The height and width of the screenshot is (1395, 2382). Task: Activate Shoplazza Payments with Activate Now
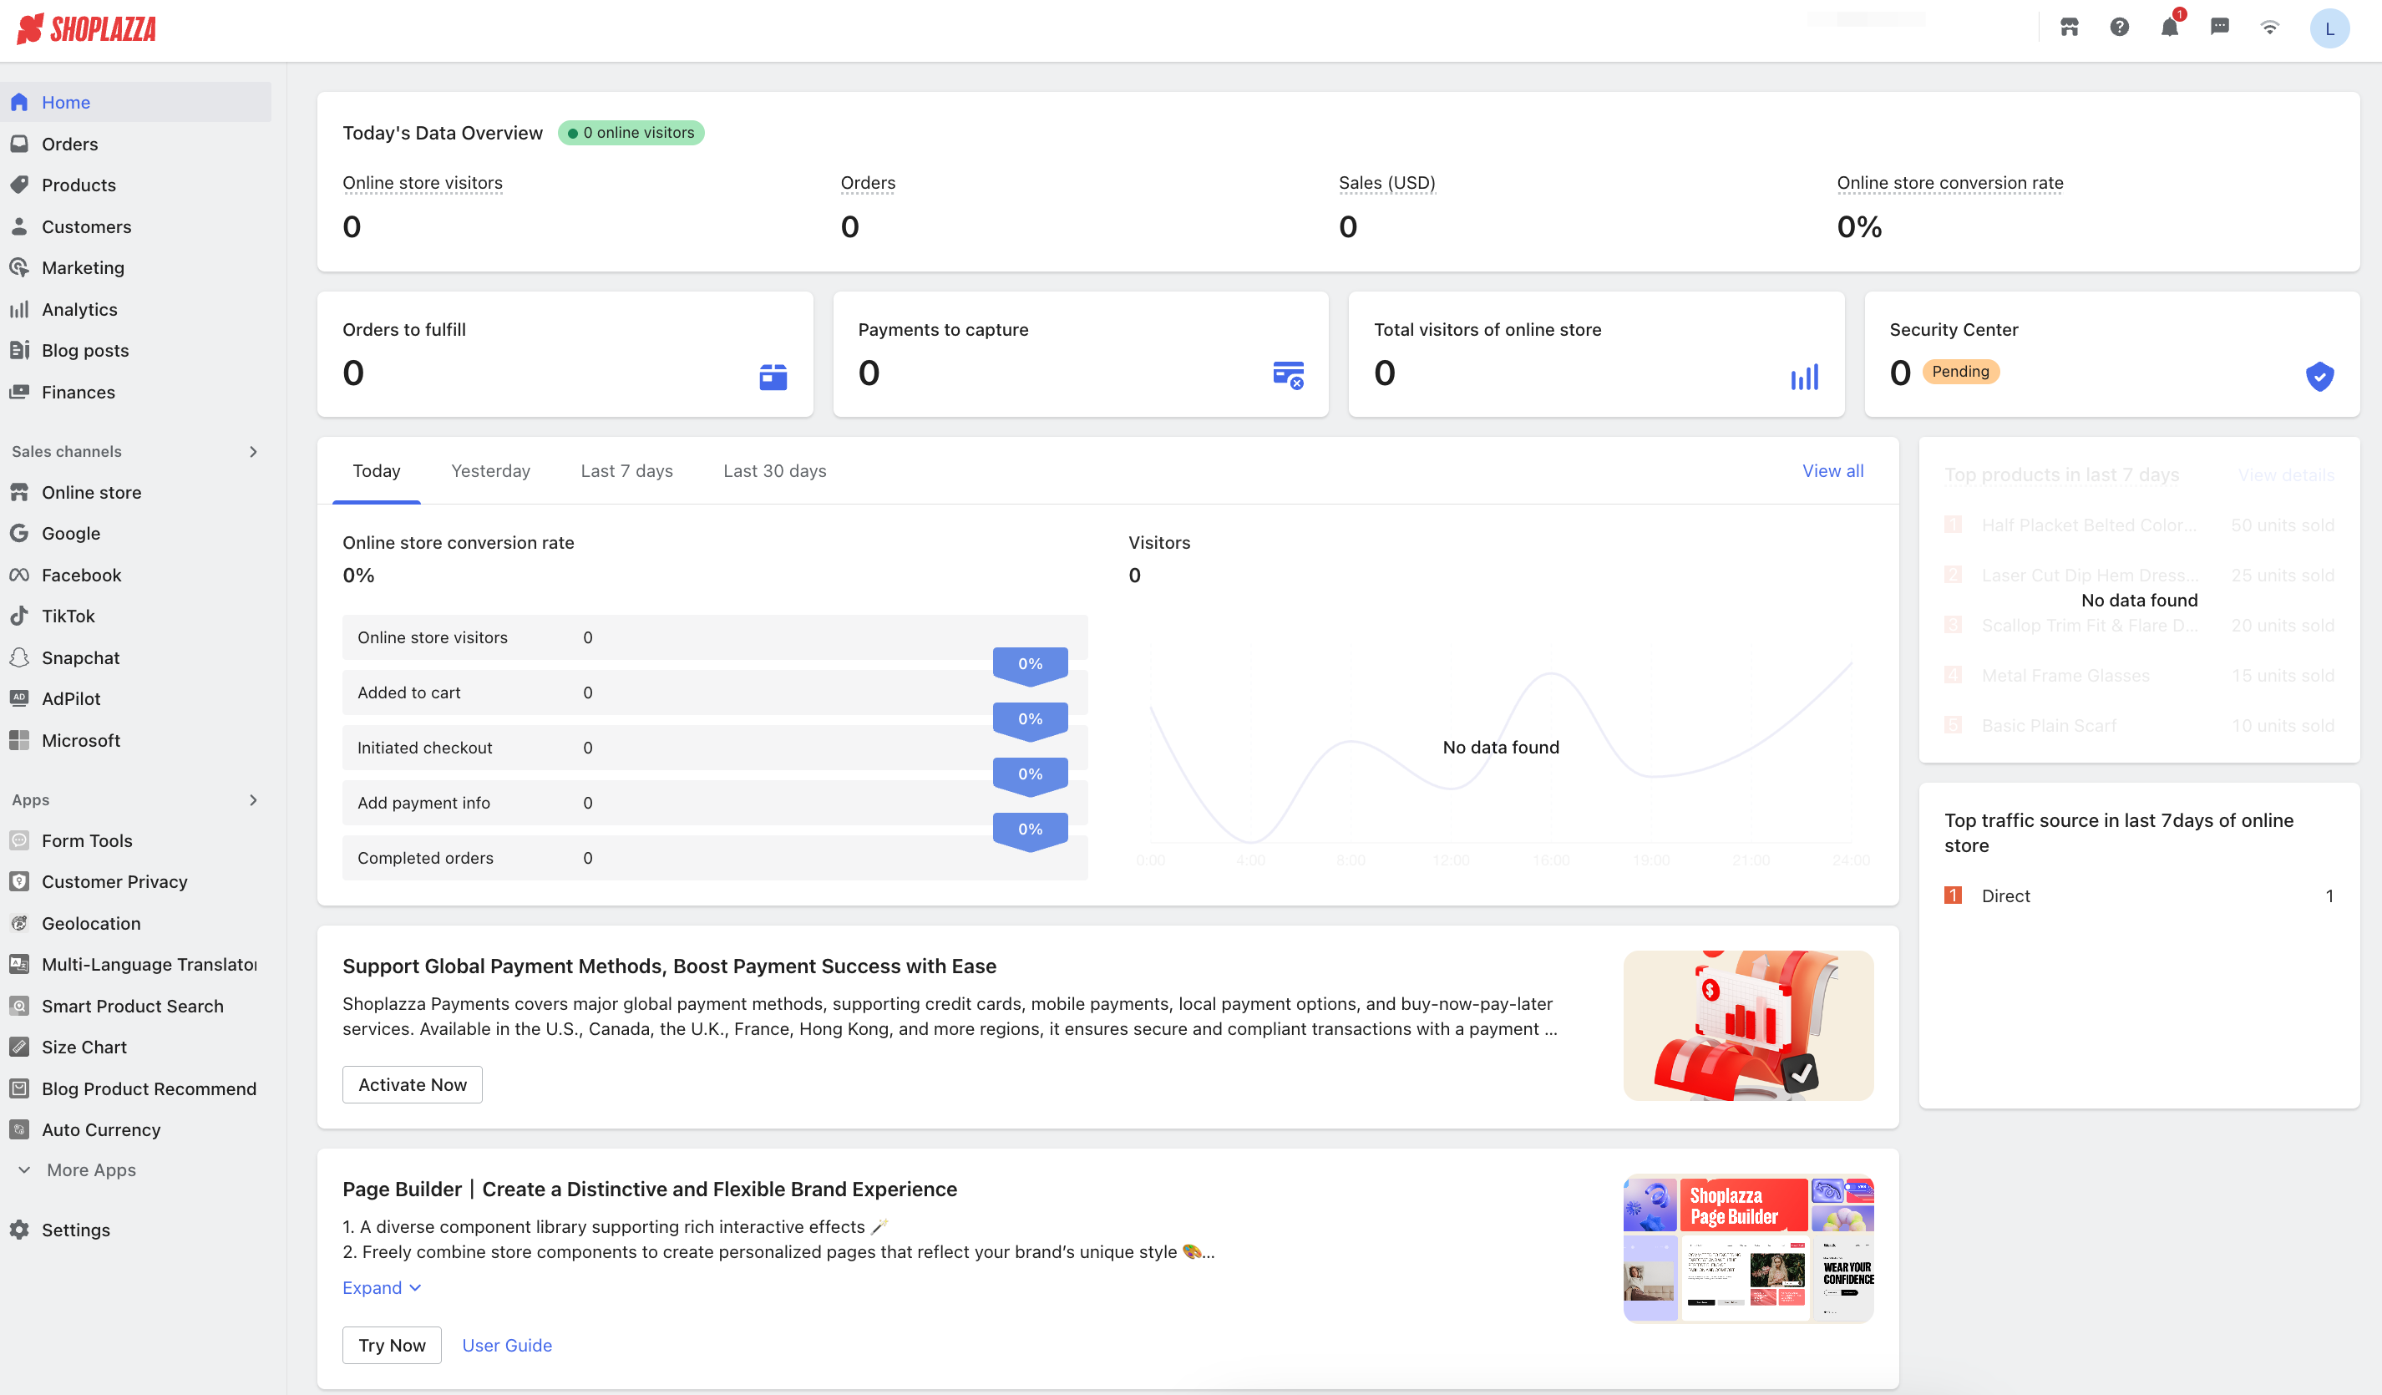[411, 1084]
